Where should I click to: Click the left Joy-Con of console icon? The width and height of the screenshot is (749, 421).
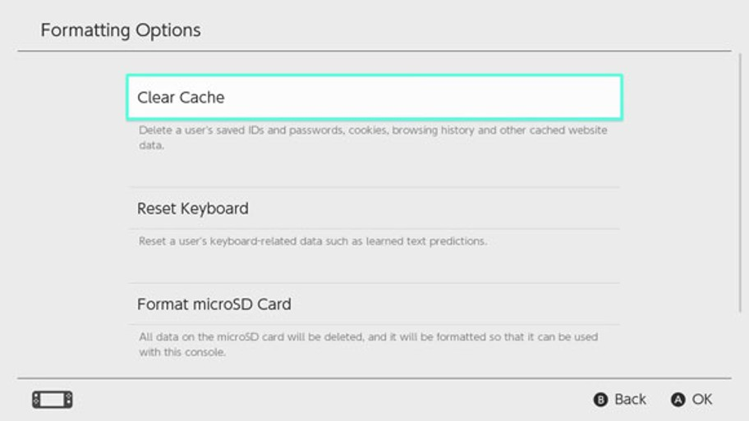tap(36, 400)
